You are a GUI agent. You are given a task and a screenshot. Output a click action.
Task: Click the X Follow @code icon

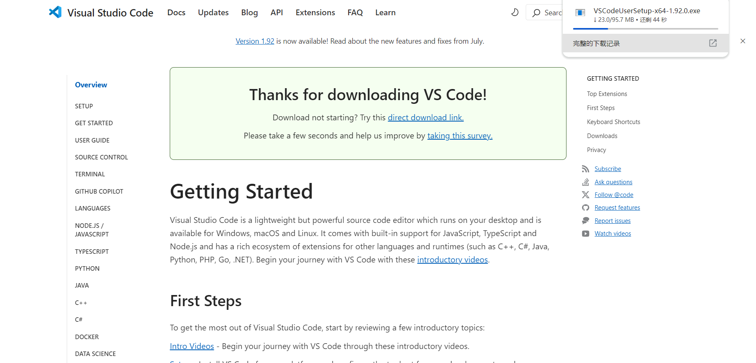[585, 195]
